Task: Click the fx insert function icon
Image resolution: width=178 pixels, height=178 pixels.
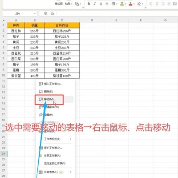Action: [x=52, y=13]
